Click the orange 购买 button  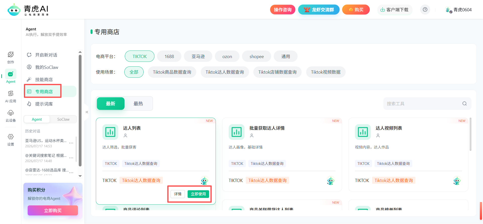(x=356, y=10)
